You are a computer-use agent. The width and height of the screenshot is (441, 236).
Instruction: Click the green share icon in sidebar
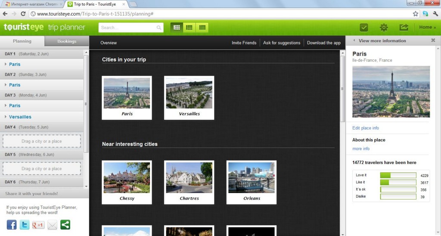(x=65, y=225)
